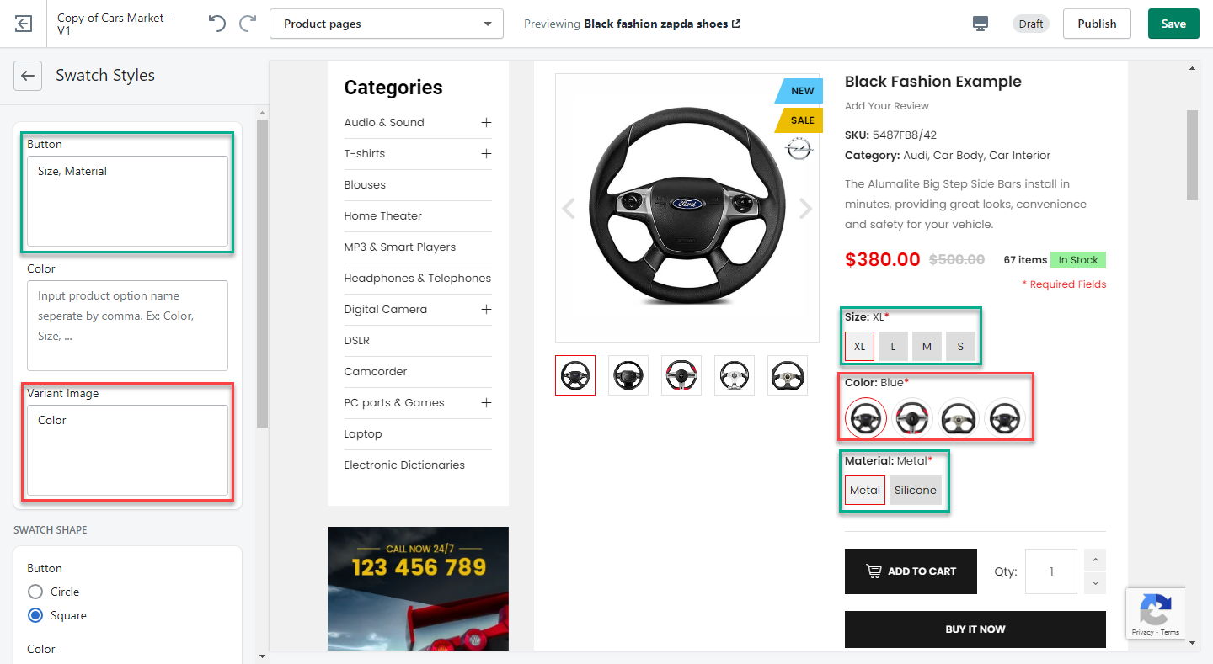Open Home Theater category
This screenshot has width=1213, height=664.
382,216
